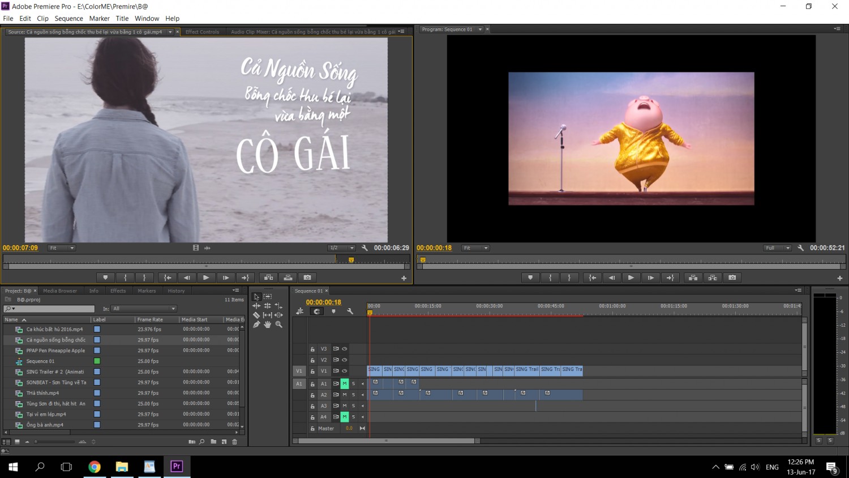Switch to Media Browser tab

click(x=60, y=291)
